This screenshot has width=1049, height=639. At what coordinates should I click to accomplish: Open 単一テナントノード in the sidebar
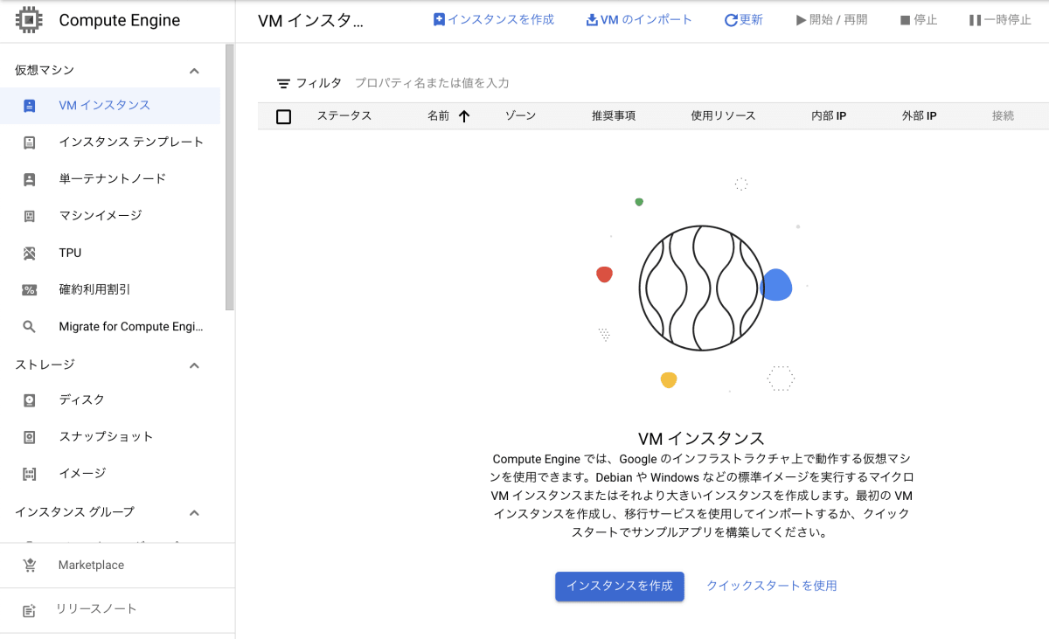coord(110,179)
